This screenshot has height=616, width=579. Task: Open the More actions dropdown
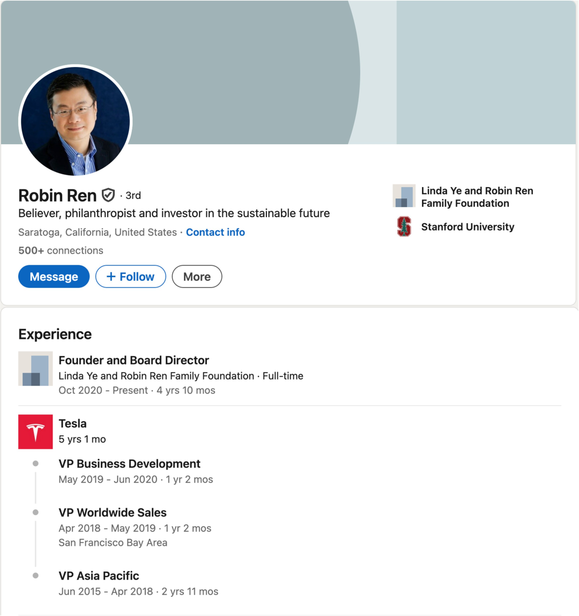[x=197, y=277]
